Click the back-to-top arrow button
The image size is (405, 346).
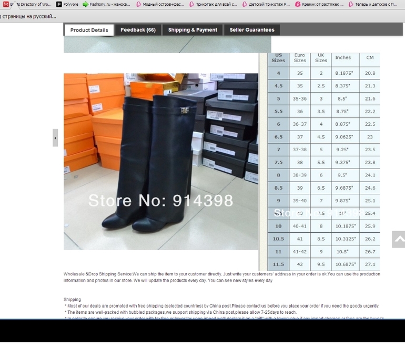tap(399, 239)
